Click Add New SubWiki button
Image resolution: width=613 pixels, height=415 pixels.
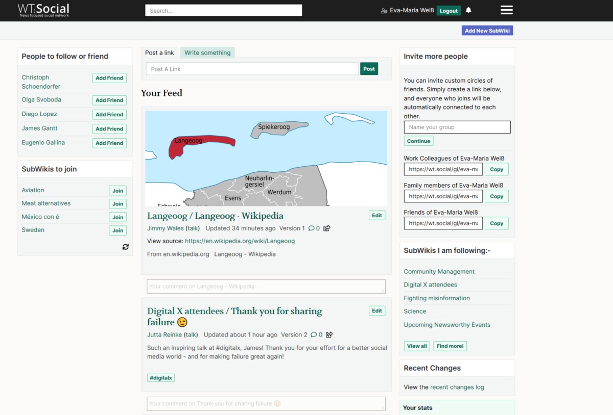pos(487,31)
